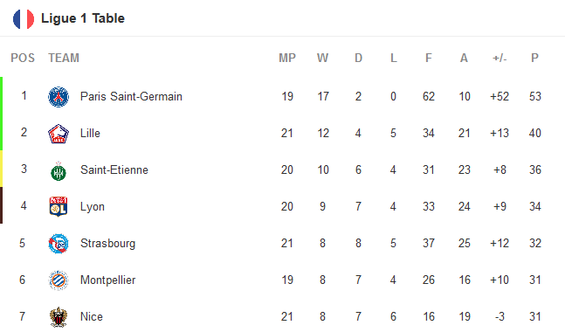The width and height of the screenshot is (565, 332).
Task: Select the Strasbourg team name
Action: point(107,244)
